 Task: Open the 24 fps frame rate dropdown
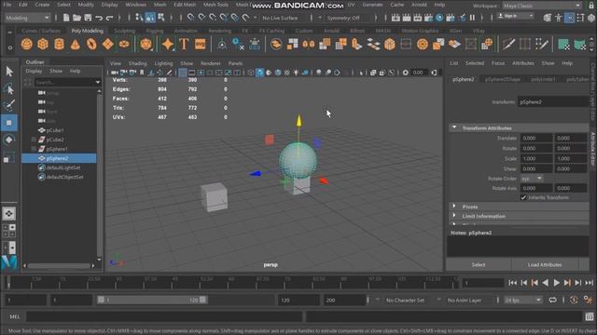coord(522,300)
